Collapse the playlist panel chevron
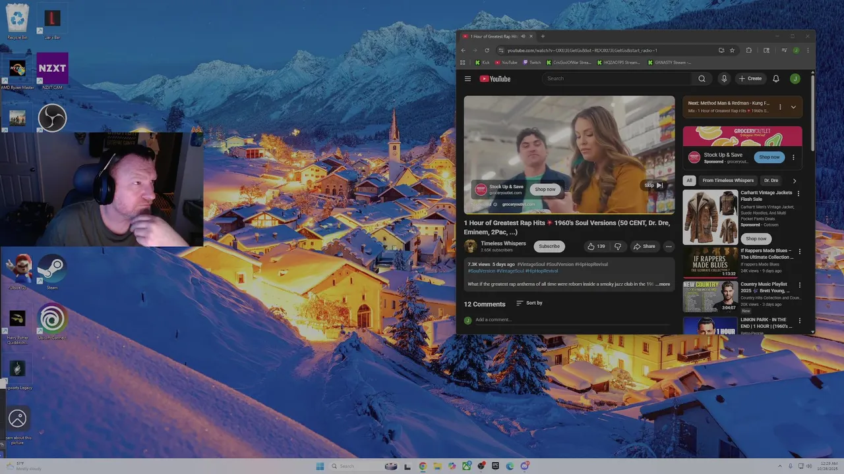The height and width of the screenshot is (474, 844). (x=793, y=107)
